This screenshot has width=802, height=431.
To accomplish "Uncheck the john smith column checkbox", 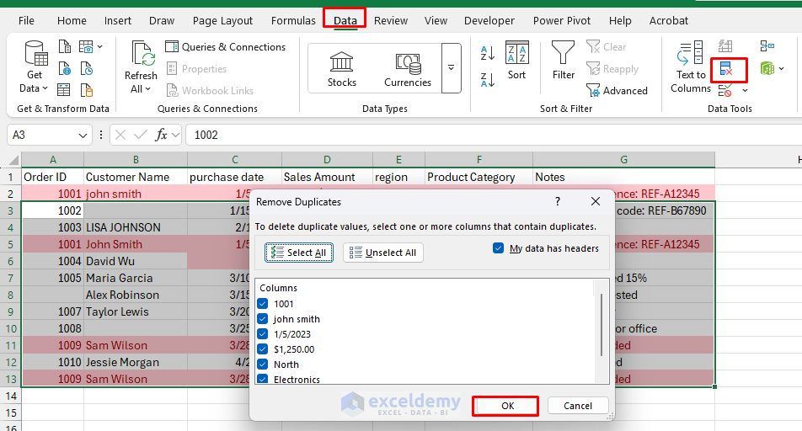I will coord(263,319).
